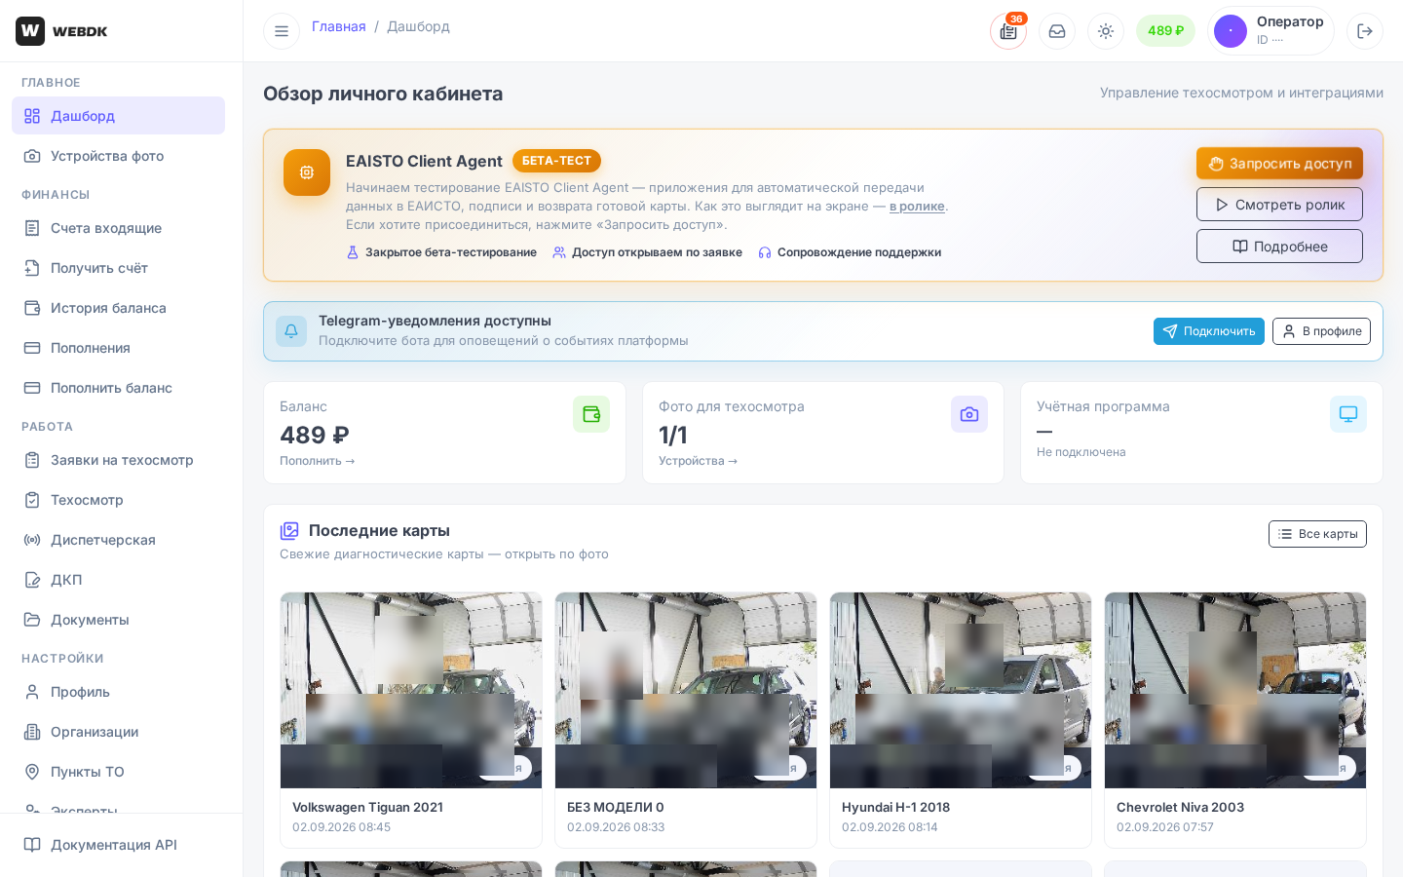Click the radio icon beside Диспетчерская
Screen dimensions: 1403x877
(x=32, y=540)
